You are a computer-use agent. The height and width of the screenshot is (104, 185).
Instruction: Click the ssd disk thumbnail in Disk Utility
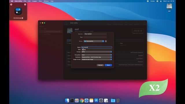pos(70,31)
